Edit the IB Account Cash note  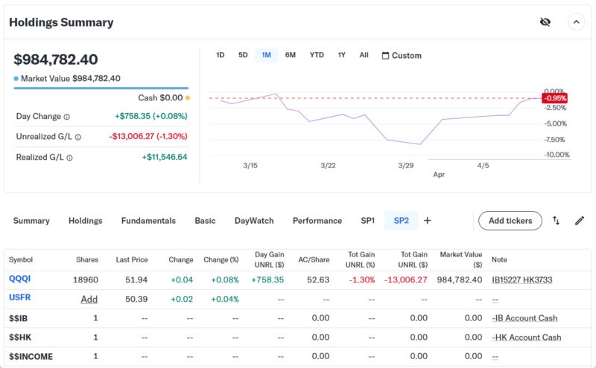tap(524, 318)
